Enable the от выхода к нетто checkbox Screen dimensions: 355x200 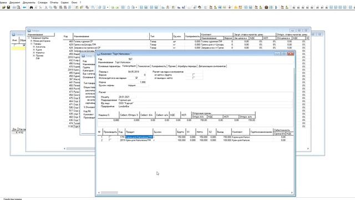194,78
